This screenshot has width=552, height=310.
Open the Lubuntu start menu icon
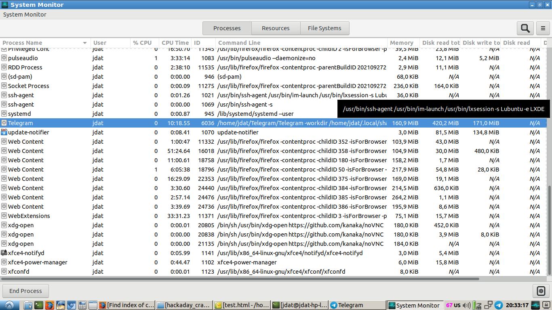point(9,305)
